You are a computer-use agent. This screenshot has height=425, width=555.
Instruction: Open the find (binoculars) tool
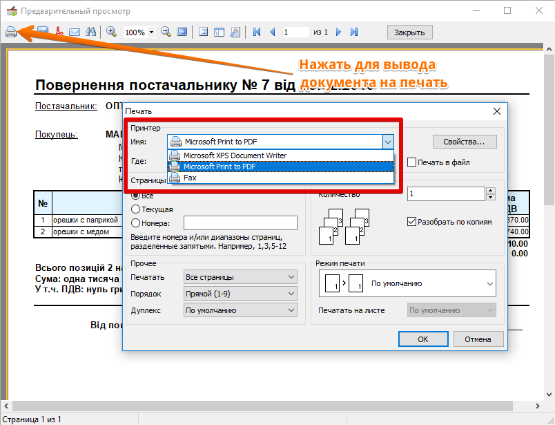(x=90, y=32)
